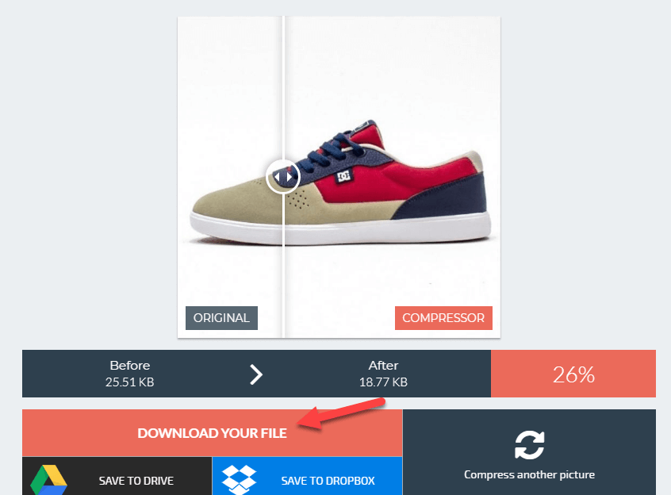
Task: Click the After 18.77 KB size text
Action: click(383, 374)
